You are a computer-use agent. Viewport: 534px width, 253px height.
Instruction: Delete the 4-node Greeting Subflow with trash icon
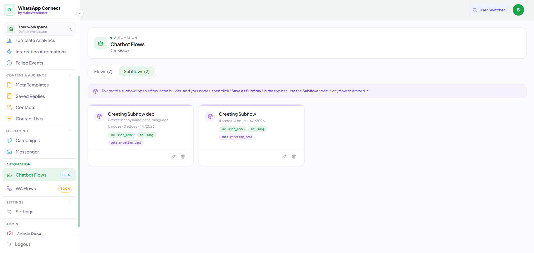(x=294, y=157)
